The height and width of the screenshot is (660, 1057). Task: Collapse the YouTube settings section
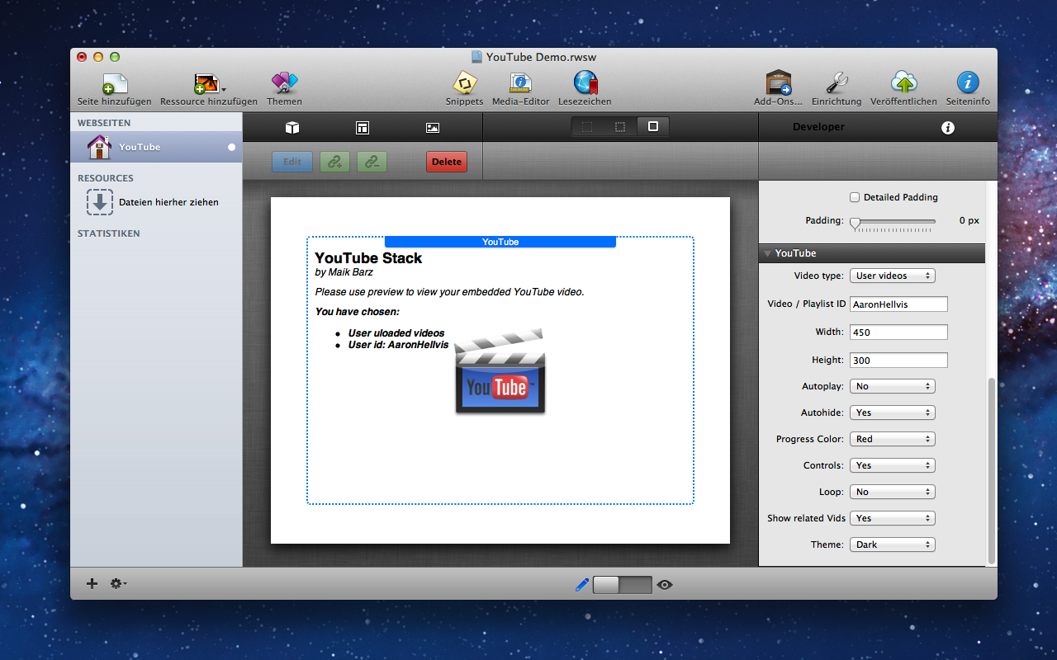click(767, 253)
